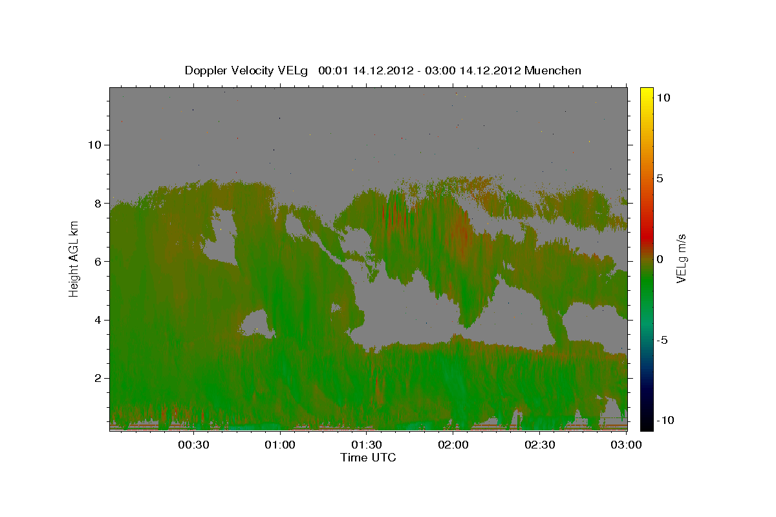Viewport: 776px width, 517px height.
Task: Click the '02:30' time axis label
Action: 540,445
